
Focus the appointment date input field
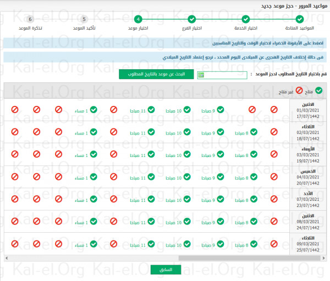(x=222, y=75)
